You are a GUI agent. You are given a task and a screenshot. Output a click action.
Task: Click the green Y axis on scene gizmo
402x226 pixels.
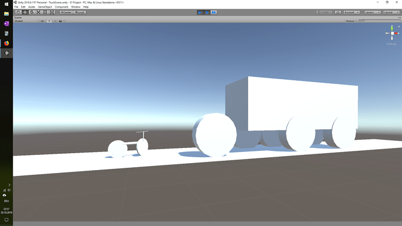tap(392, 28)
